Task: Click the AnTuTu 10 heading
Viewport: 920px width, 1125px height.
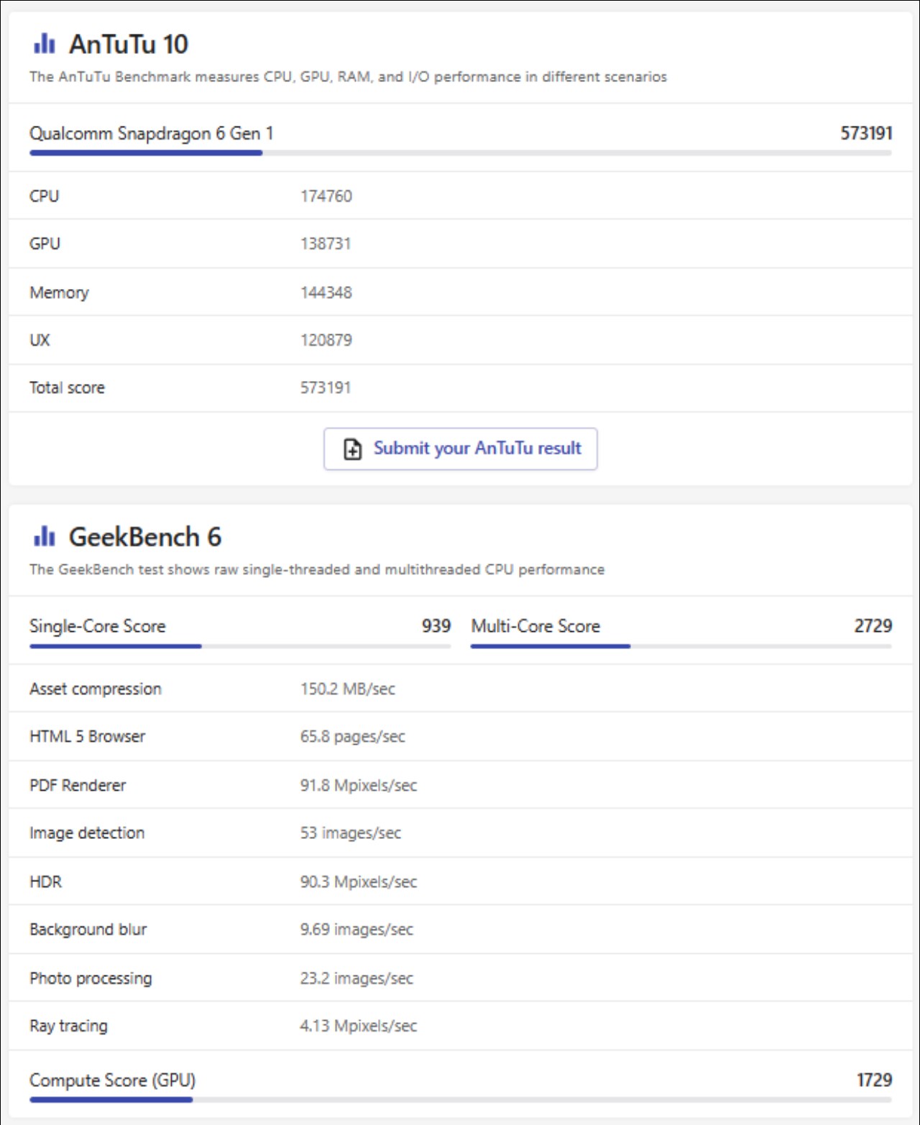Action: (128, 45)
